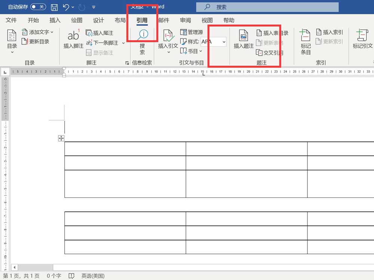Click the Undo arrow icon
The width and height of the screenshot is (374, 280).
[x=66, y=7]
